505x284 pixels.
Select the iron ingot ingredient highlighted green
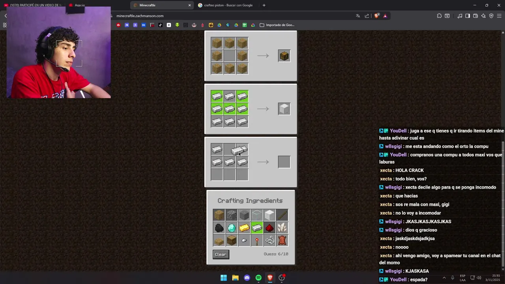[257, 228]
